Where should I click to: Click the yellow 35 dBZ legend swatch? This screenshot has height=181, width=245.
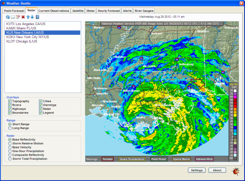235,115
